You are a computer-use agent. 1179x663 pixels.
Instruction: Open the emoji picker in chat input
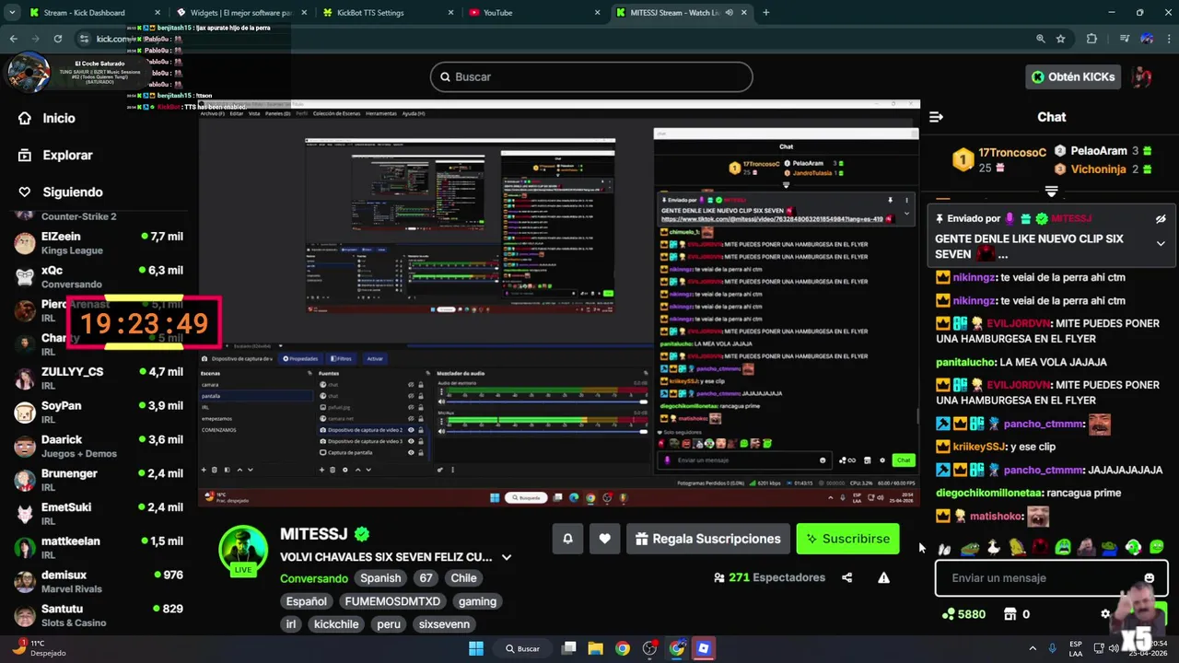pyautogui.click(x=1149, y=578)
